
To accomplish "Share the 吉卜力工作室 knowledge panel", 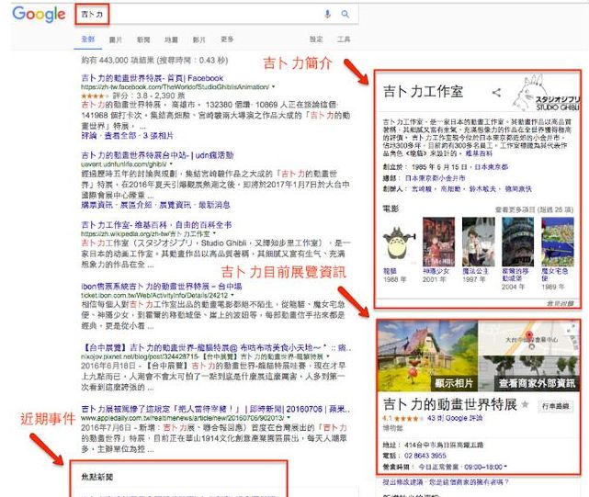I will [496, 93].
